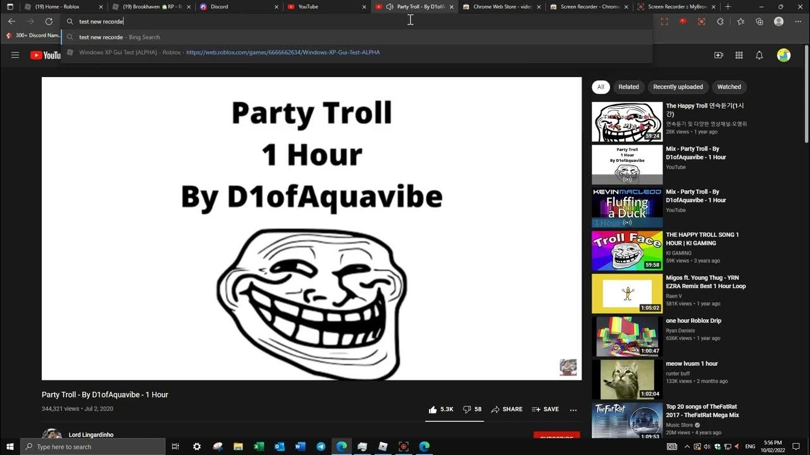
Task: Click the browser refresh button
Action: 49,21
